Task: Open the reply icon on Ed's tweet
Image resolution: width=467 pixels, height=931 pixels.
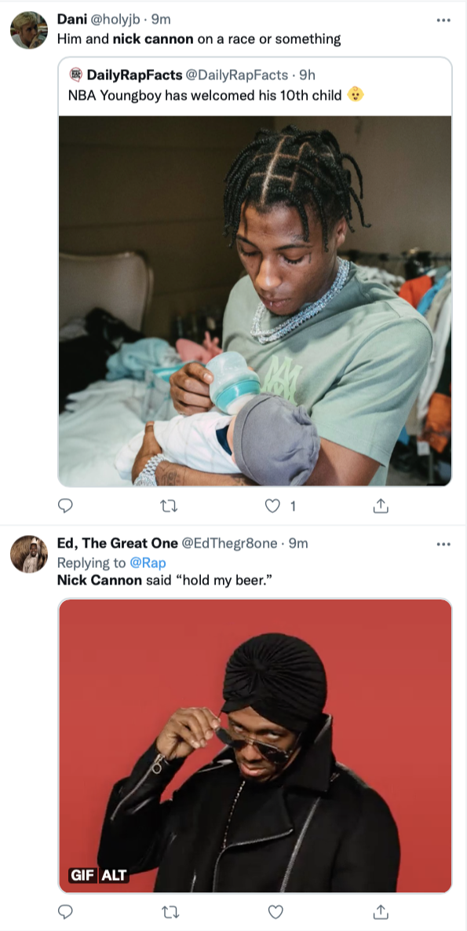Action: coord(65,912)
